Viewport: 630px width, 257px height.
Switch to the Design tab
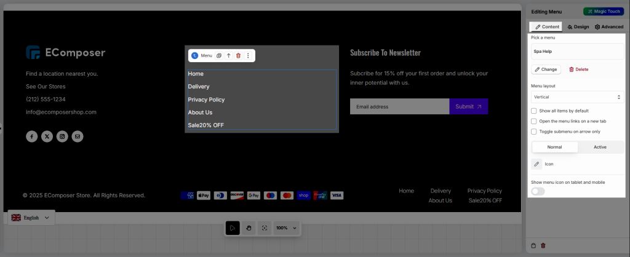[578, 27]
